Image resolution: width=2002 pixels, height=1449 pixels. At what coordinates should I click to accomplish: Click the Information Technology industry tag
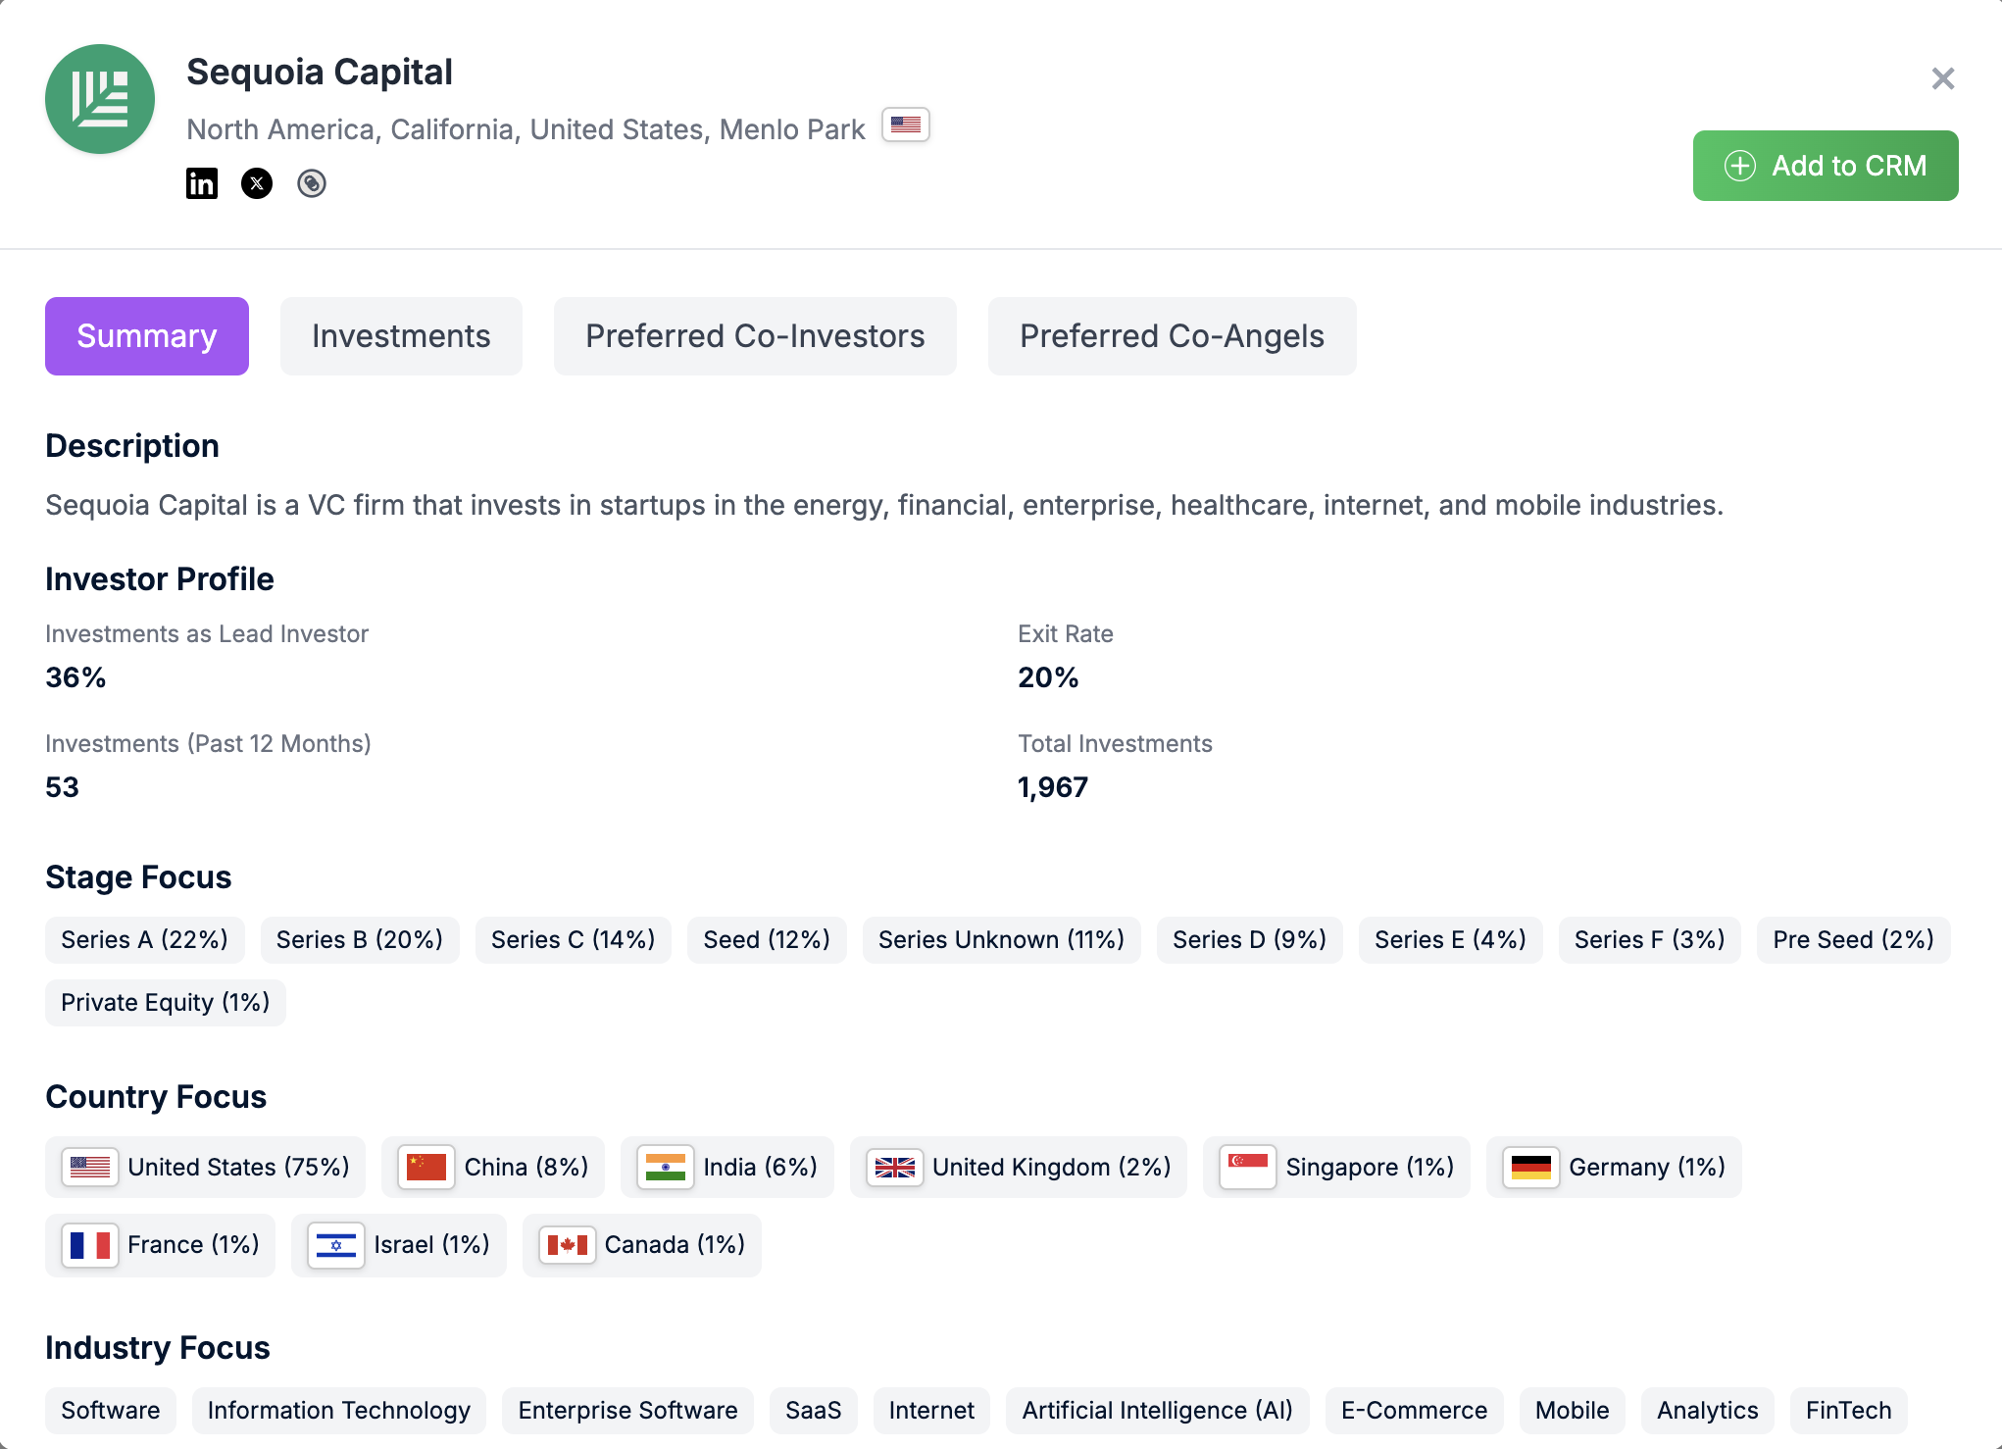[x=339, y=1411]
